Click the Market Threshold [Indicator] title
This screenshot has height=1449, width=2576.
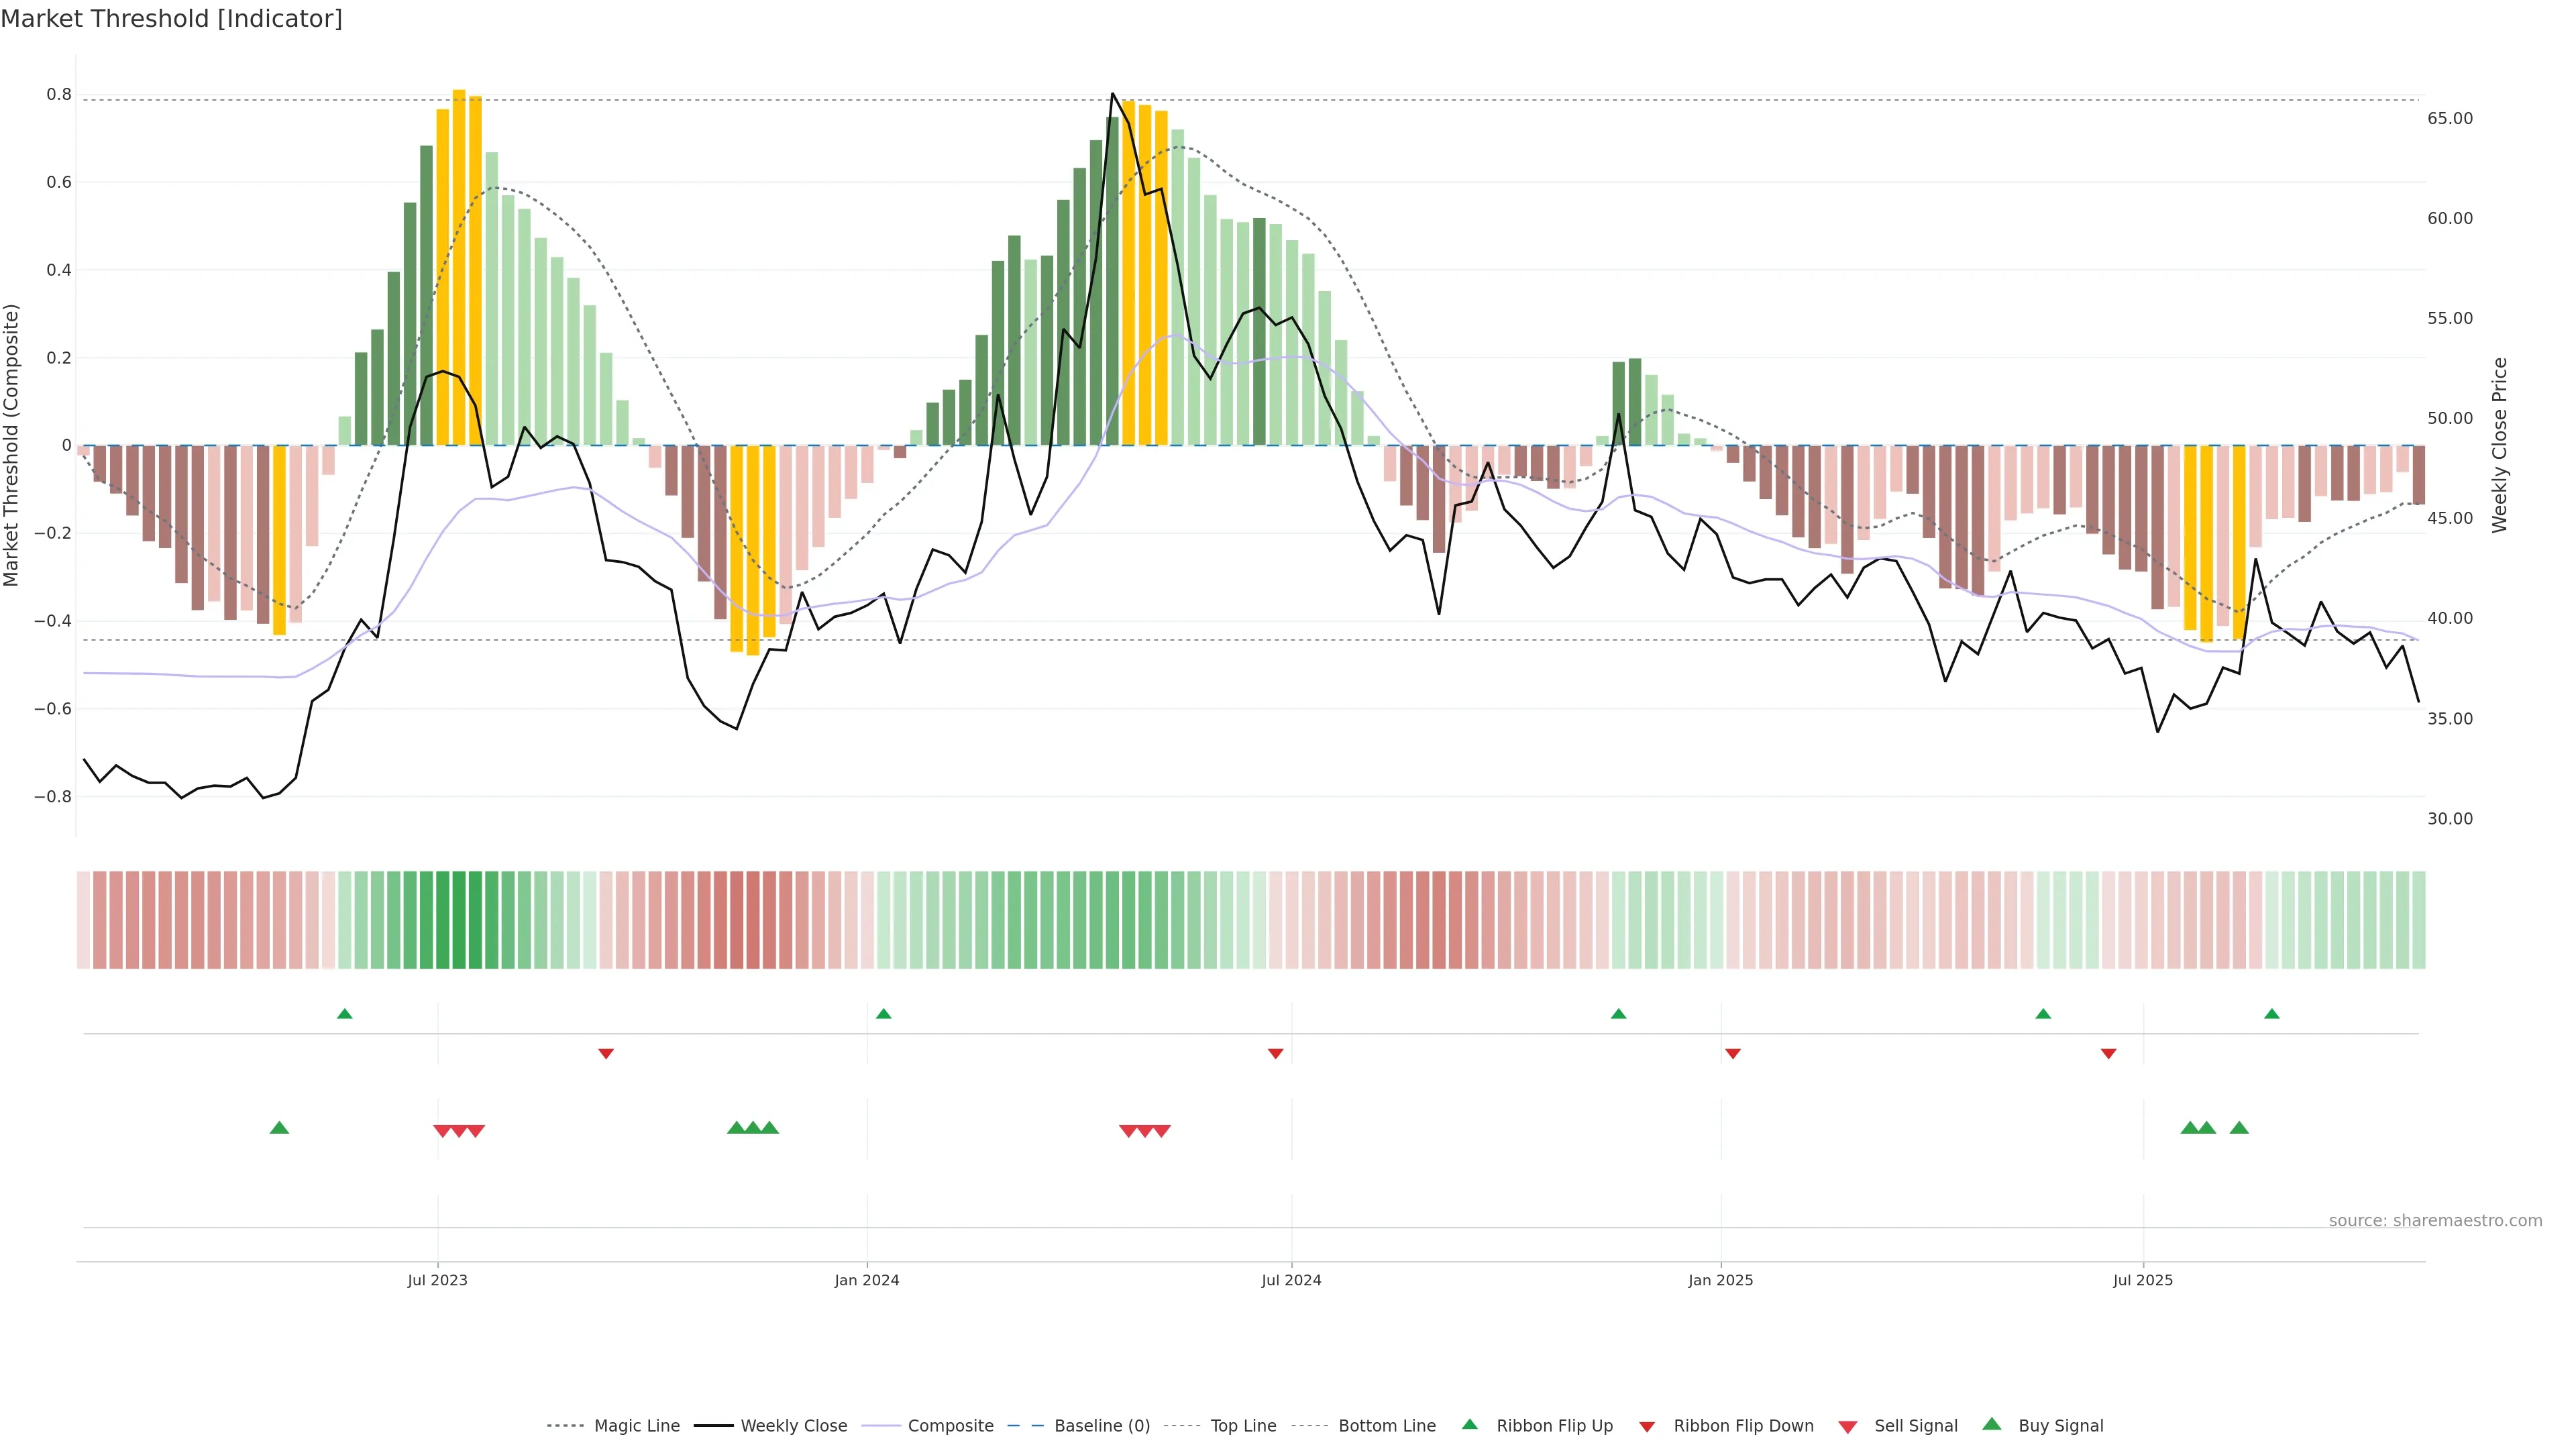(171, 19)
